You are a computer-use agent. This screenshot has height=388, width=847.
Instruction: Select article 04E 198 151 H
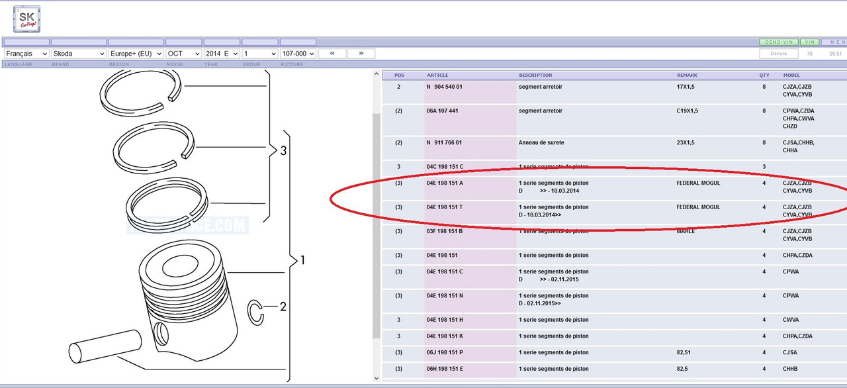click(x=445, y=320)
